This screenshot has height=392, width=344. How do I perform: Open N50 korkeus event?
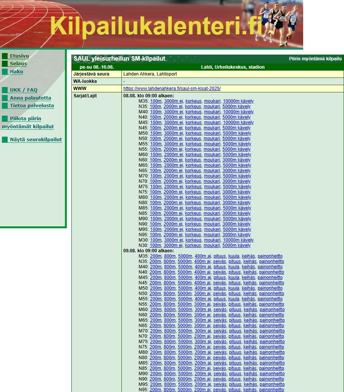pyautogui.click(x=193, y=139)
